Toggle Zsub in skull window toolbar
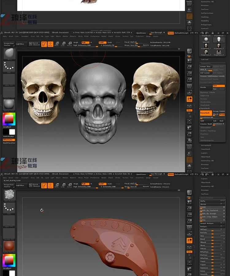230x276 pixels. 109,42
